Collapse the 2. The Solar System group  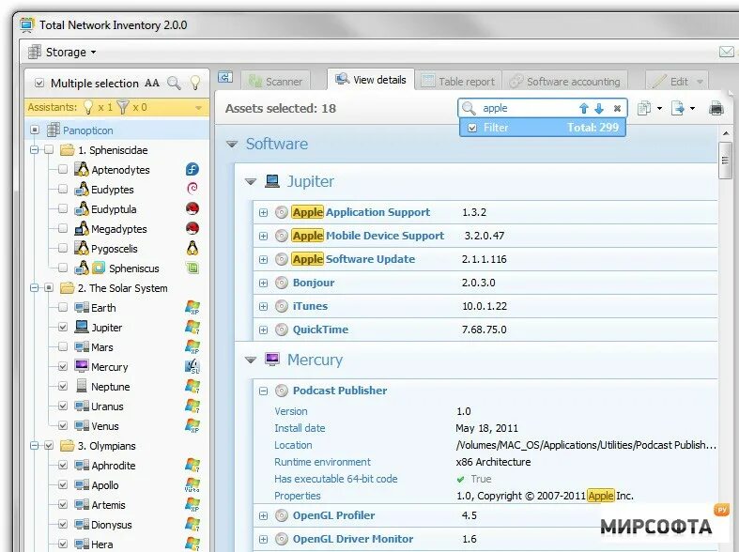[34, 287]
